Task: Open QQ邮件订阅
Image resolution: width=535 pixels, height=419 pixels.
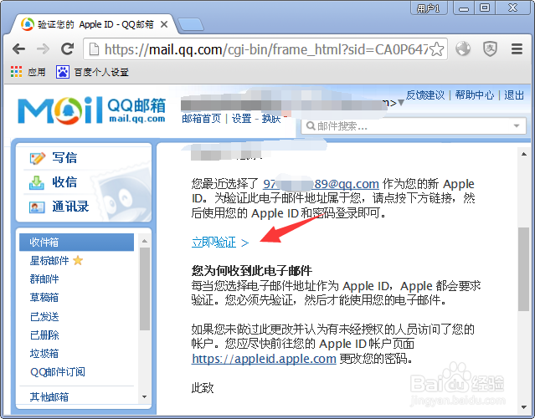Action: click(58, 372)
